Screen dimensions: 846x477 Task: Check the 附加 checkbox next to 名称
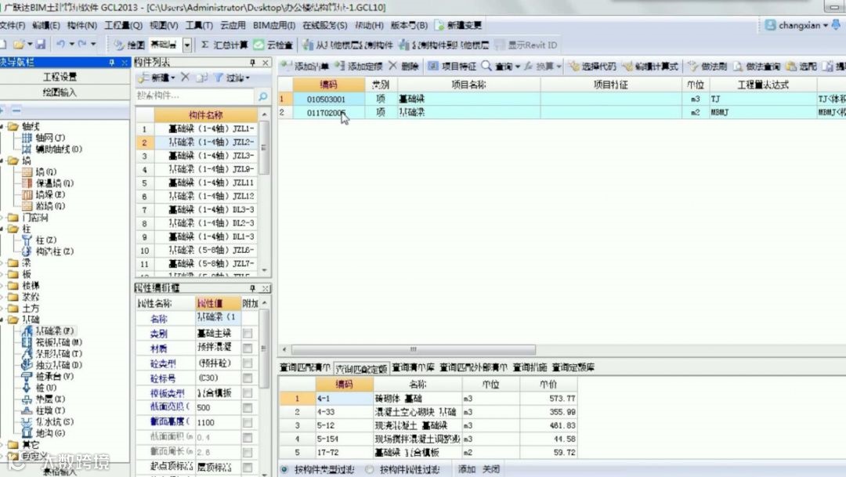click(248, 319)
